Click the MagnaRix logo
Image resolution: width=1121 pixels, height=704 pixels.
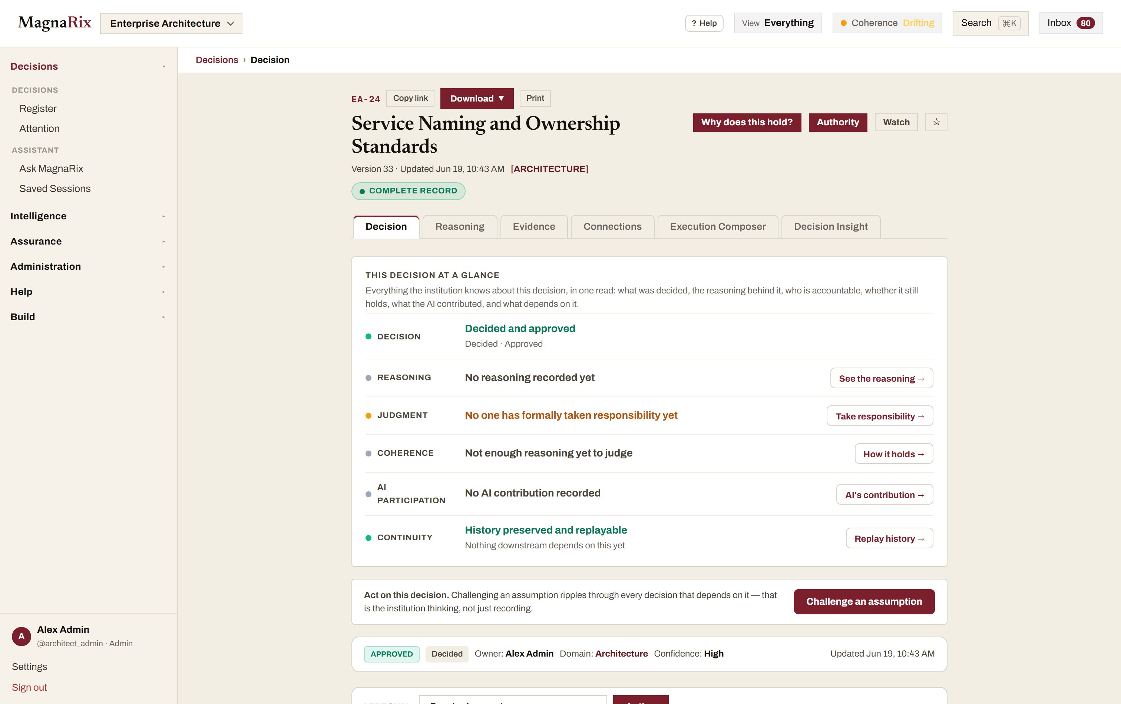pyautogui.click(x=55, y=22)
